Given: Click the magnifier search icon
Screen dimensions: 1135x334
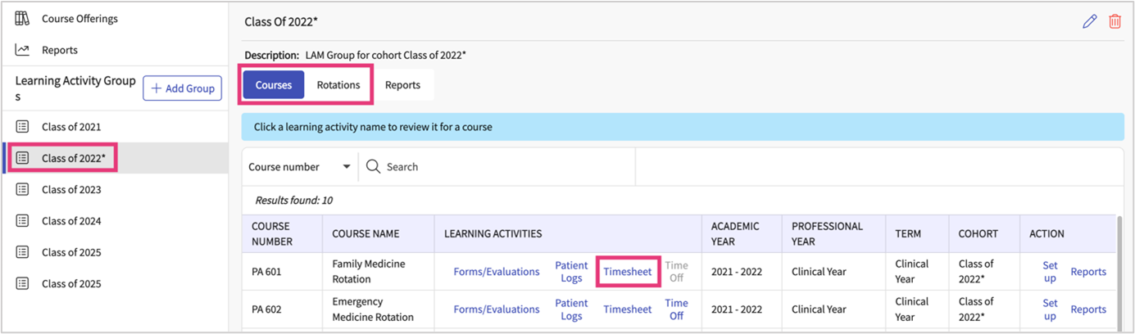Looking at the screenshot, I should [373, 166].
